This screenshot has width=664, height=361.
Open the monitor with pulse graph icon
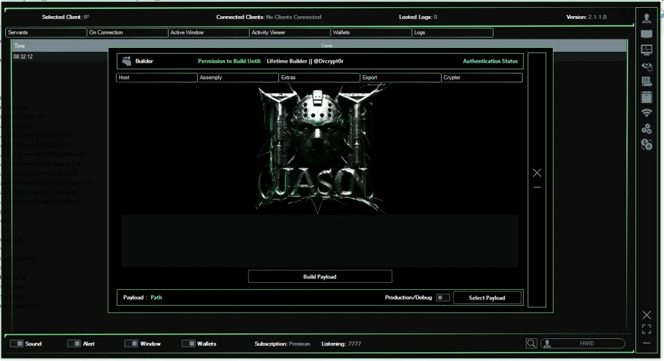646,50
